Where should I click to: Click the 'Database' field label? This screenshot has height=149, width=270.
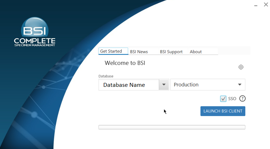click(x=106, y=76)
